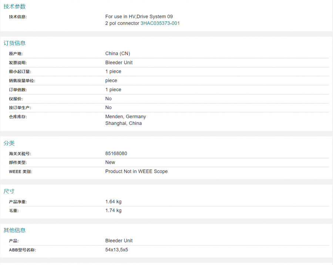
Task: Click the ABB型号名称 value 54x13,5x5
Action: click(117, 250)
